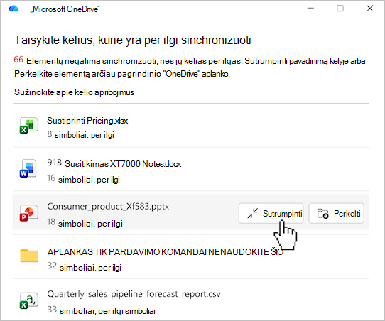Select Quarterly_sales_pipeline_forecast_report.csv file name

pos(134,294)
